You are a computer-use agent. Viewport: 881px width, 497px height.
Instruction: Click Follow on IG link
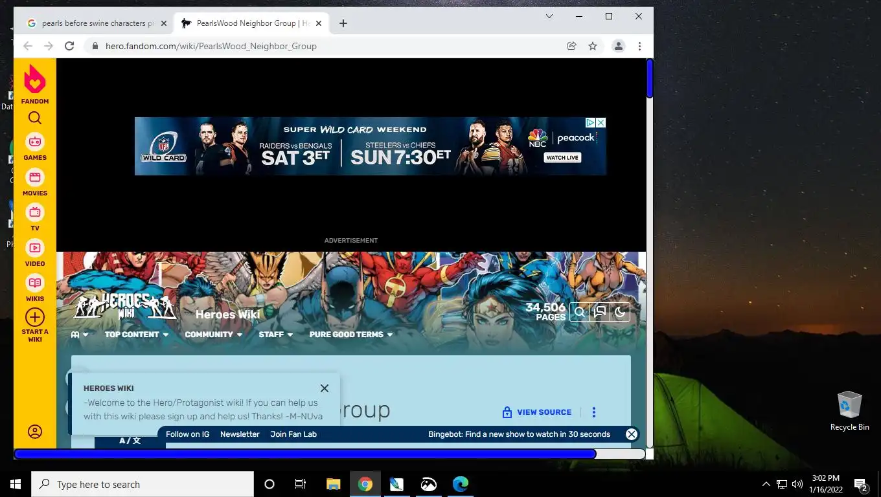188,434
